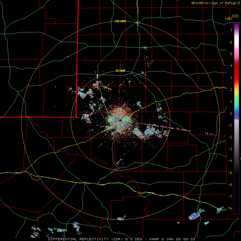Click value -7 on the color scale

[230, 197]
